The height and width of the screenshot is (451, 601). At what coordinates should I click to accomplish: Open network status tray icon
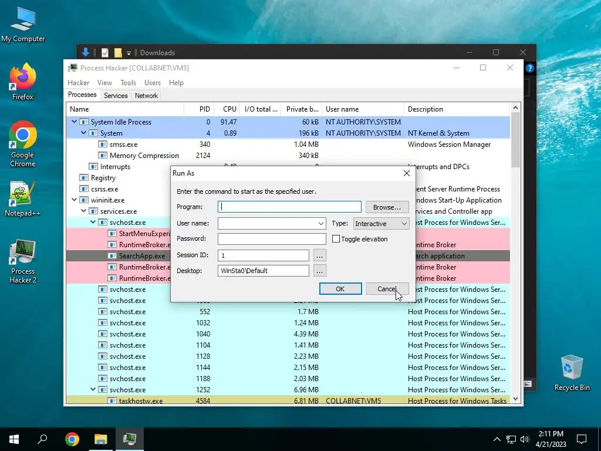[511, 439]
